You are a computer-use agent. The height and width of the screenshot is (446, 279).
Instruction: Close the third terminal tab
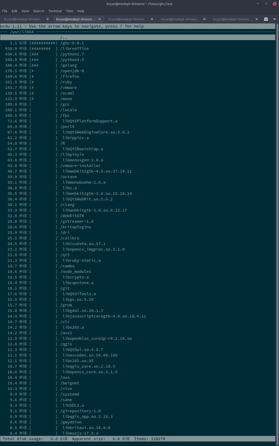152,19
